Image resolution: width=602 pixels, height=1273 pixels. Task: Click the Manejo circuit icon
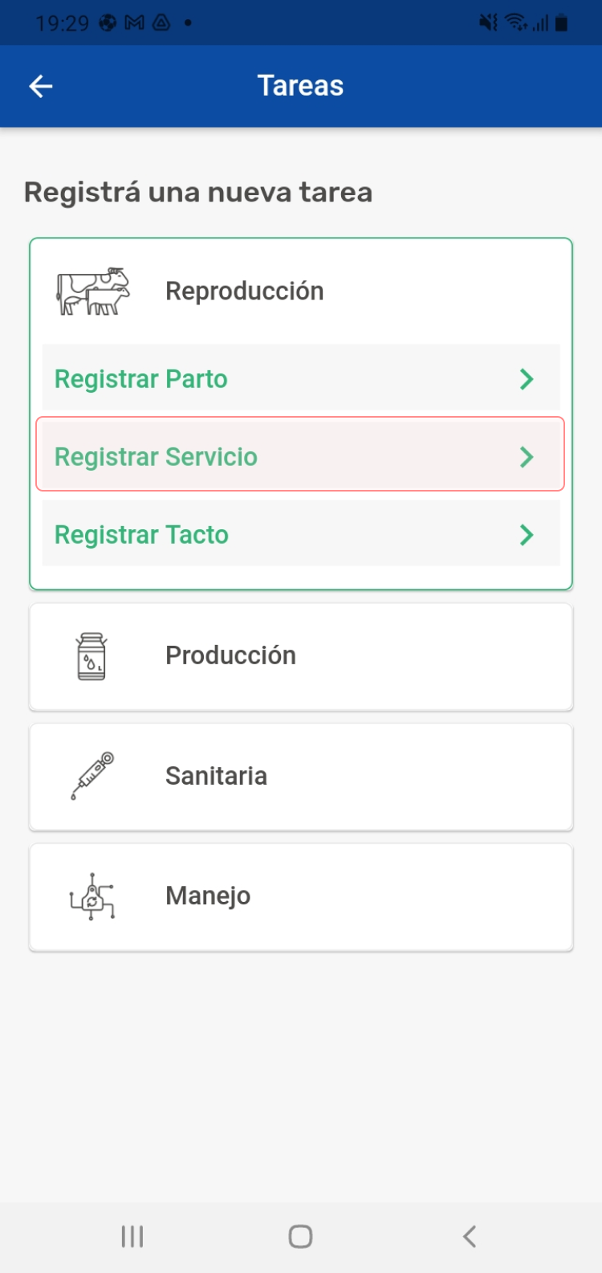coord(92,896)
